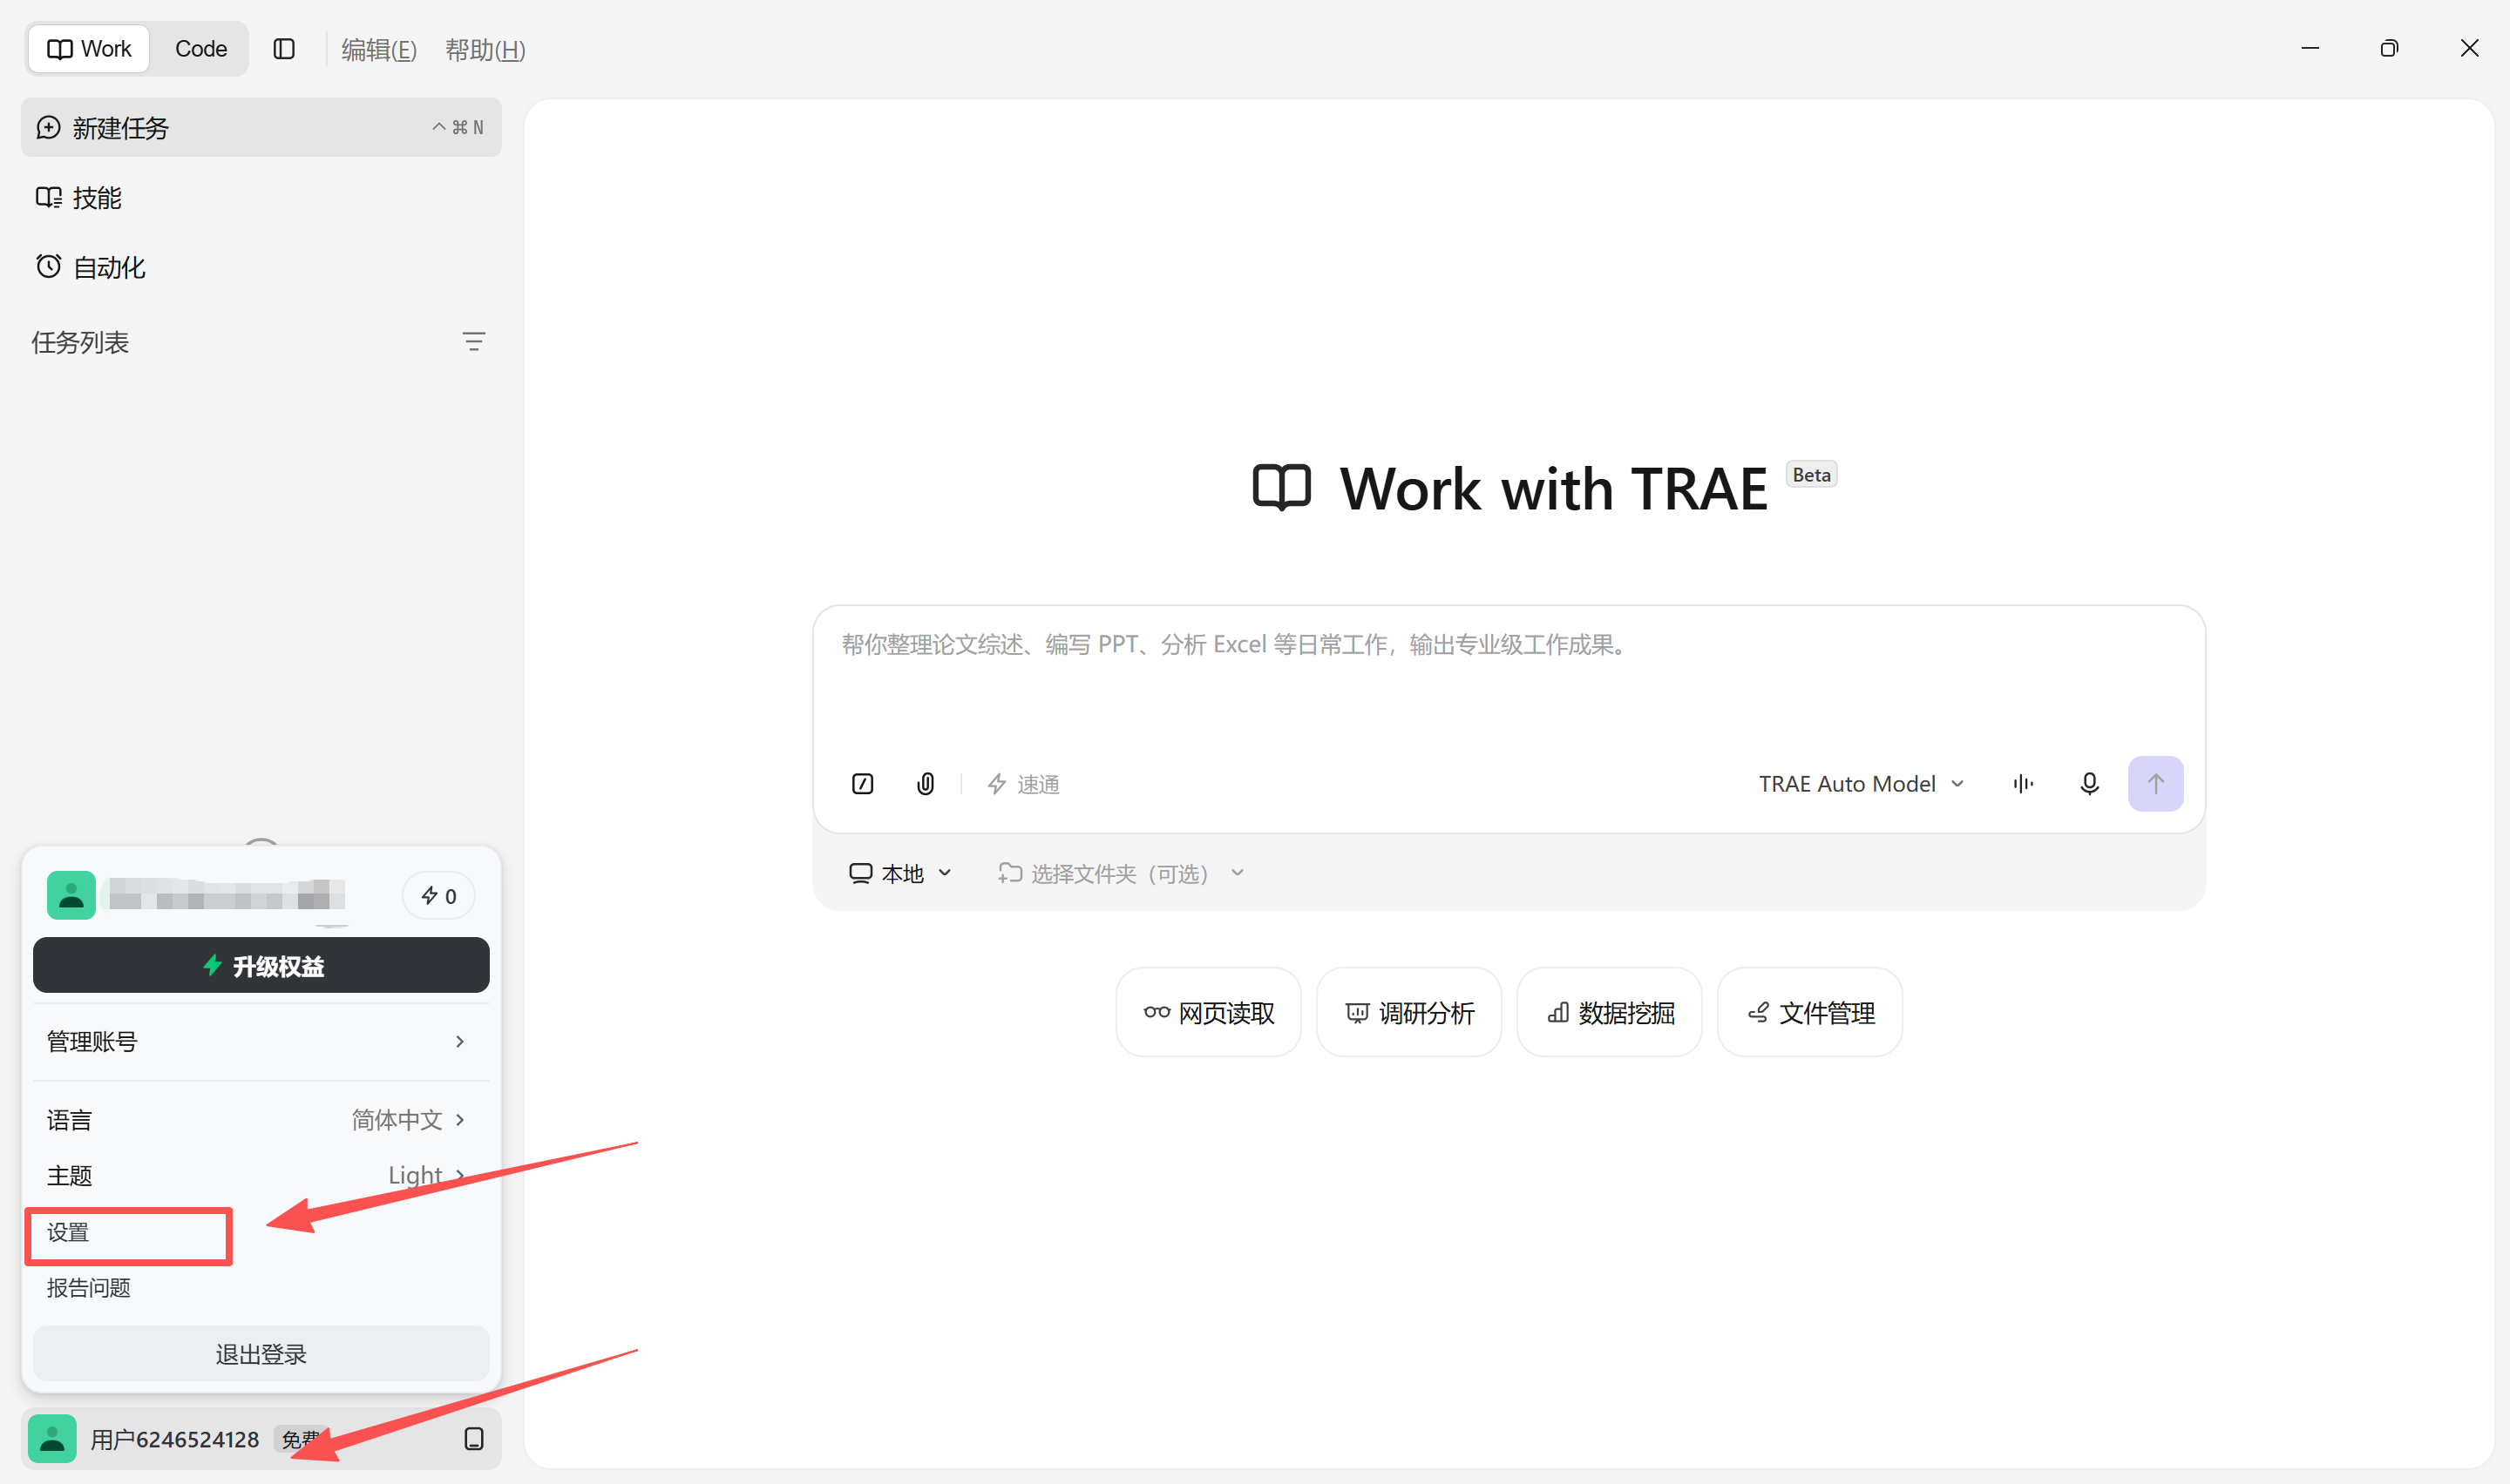Click the 免费 plan badge

point(300,1439)
